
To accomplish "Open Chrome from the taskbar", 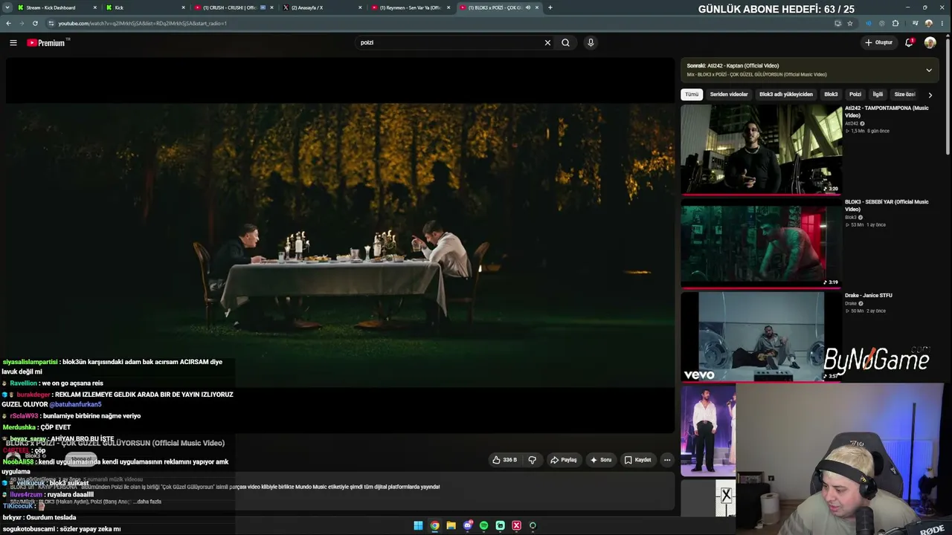I will click(x=434, y=526).
